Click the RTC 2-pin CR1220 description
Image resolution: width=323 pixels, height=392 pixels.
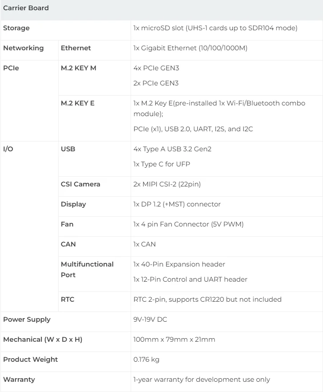(207, 299)
